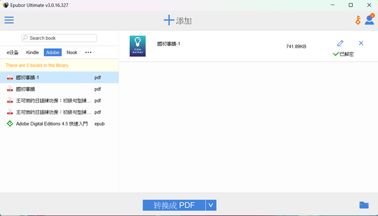Switch to the Kindle tab
The width and height of the screenshot is (378, 216).
pyautogui.click(x=33, y=53)
